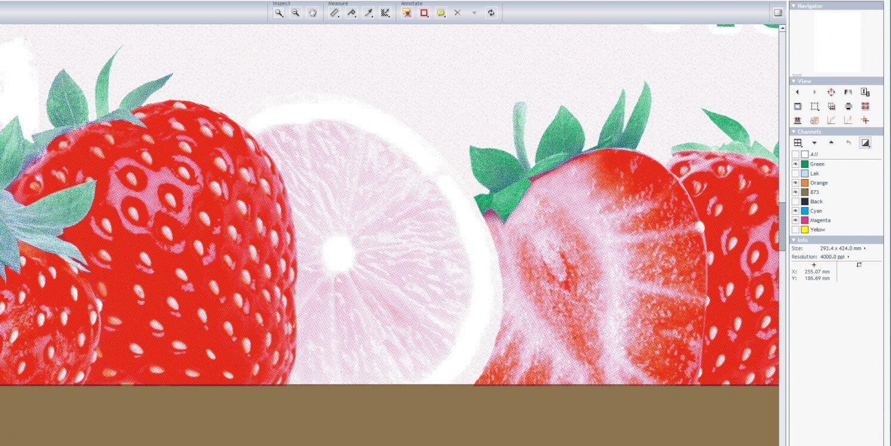Activate the Hand pan tool
This screenshot has width=891, height=446.
click(x=312, y=12)
